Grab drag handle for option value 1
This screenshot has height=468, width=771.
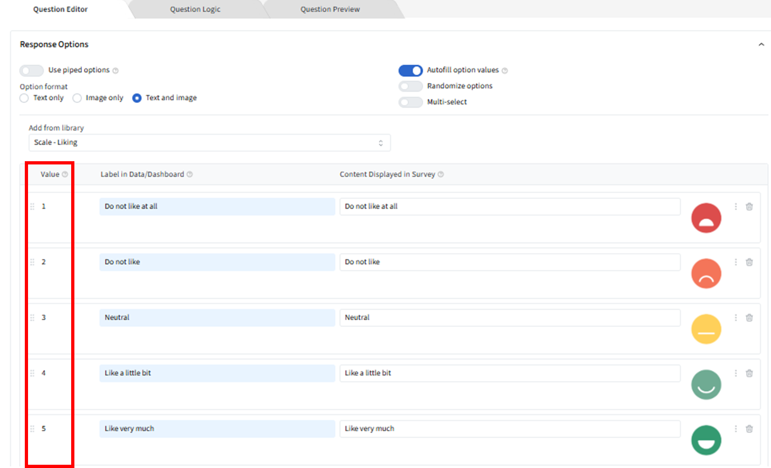point(32,207)
